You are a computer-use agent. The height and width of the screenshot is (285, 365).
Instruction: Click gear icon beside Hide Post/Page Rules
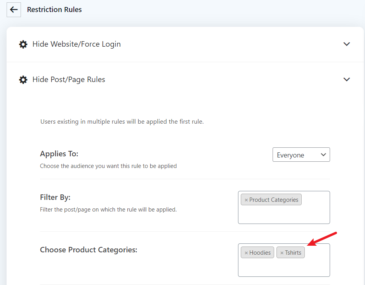(23, 80)
